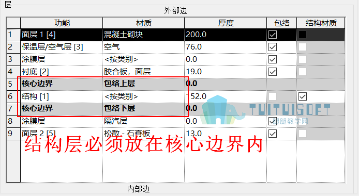This screenshot has height=196, width=359.
Task: Select row number 2 header
Action: point(13,47)
